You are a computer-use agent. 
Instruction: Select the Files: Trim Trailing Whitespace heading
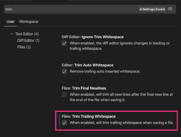pyautogui.click(x=88, y=116)
